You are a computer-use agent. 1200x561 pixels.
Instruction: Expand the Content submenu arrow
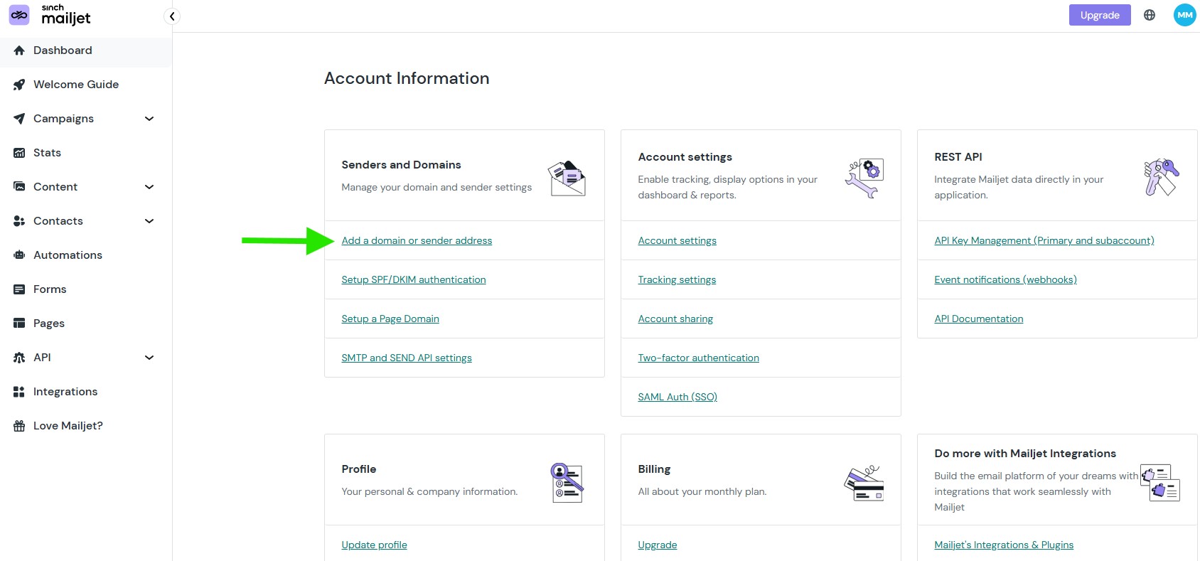(149, 187)
